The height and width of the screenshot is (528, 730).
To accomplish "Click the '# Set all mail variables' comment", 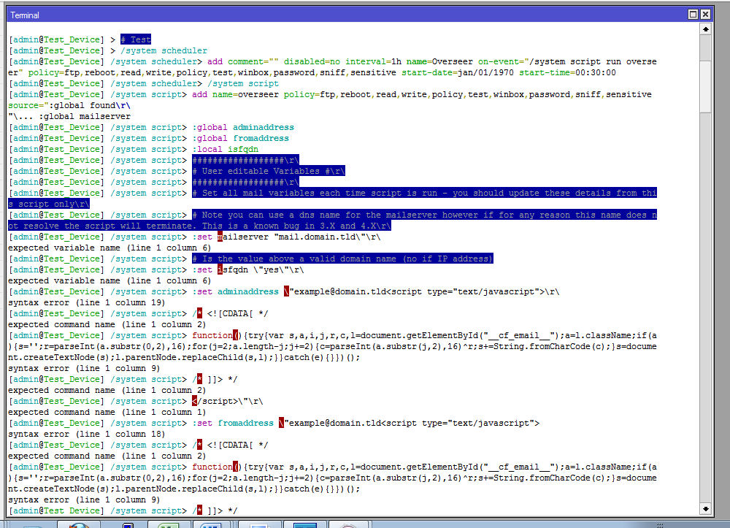I will (332, 199).
